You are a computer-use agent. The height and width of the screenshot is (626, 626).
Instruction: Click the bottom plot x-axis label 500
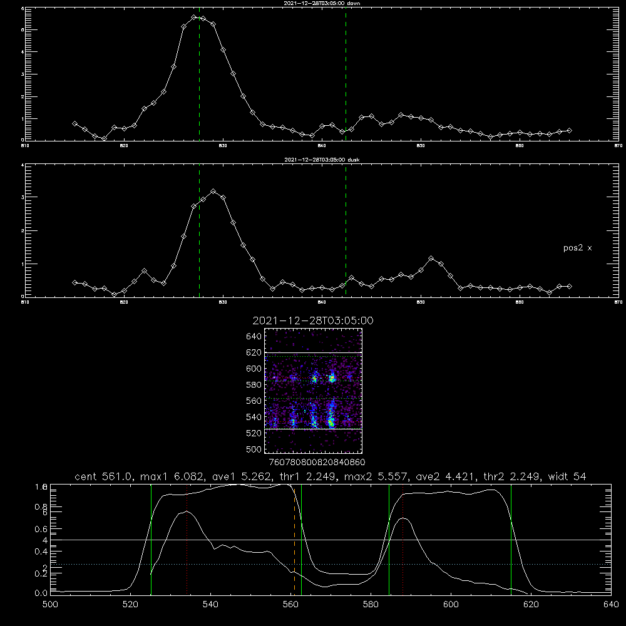click(50, 605)
